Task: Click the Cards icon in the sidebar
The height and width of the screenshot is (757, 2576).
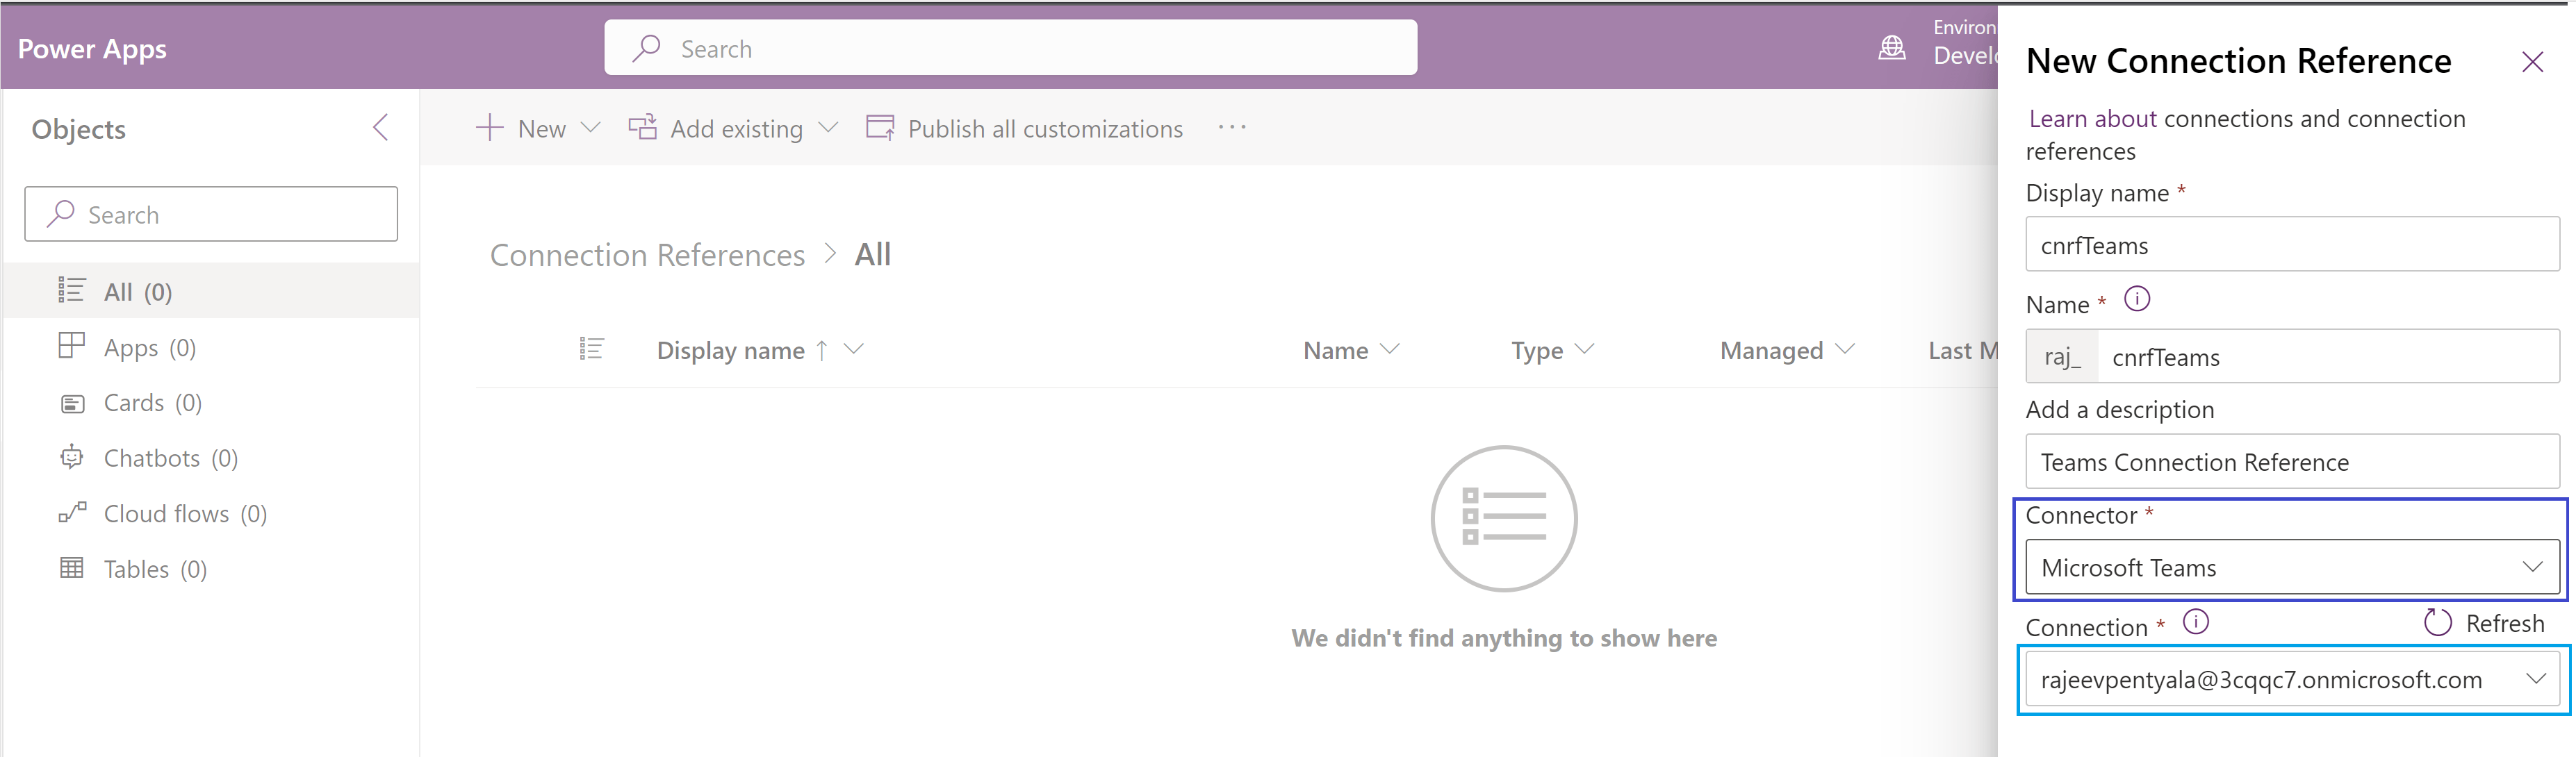Action: click(72, 404)
